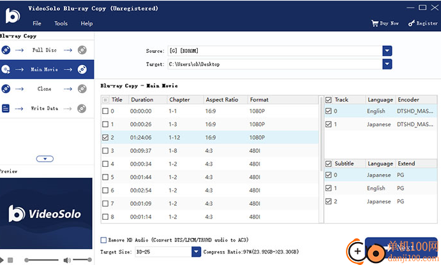
Task: Open the Help menu
Action: [x=87, y=24]
